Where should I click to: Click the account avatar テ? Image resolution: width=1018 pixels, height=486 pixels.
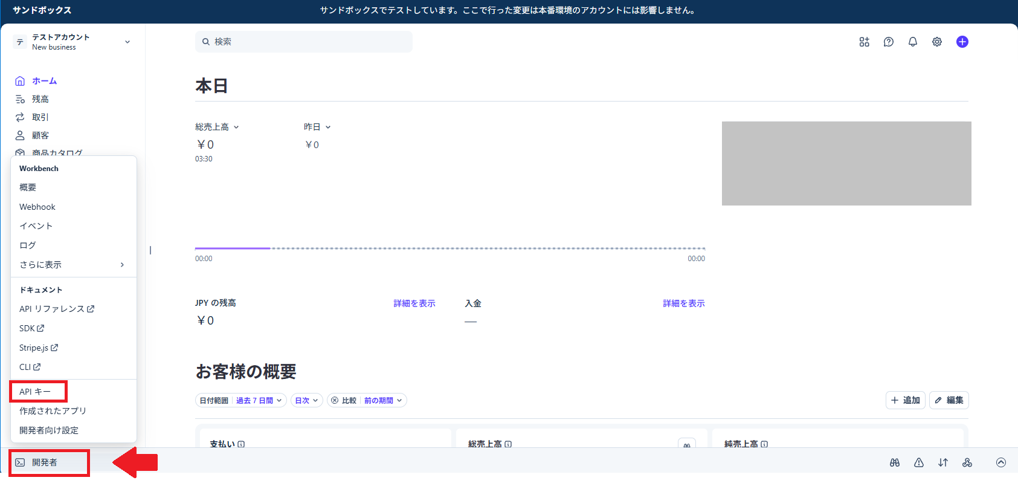(20, 42)
